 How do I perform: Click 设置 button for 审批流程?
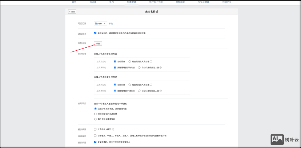pos(98,44)
